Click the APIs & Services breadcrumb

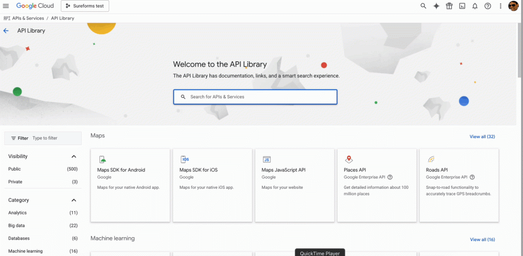pyautogui.click(x=28, y=18)
